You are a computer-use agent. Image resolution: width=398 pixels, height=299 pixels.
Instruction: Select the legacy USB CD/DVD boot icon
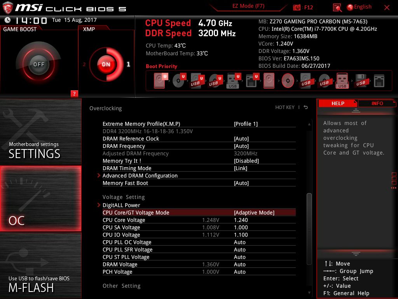pos(324,81)
